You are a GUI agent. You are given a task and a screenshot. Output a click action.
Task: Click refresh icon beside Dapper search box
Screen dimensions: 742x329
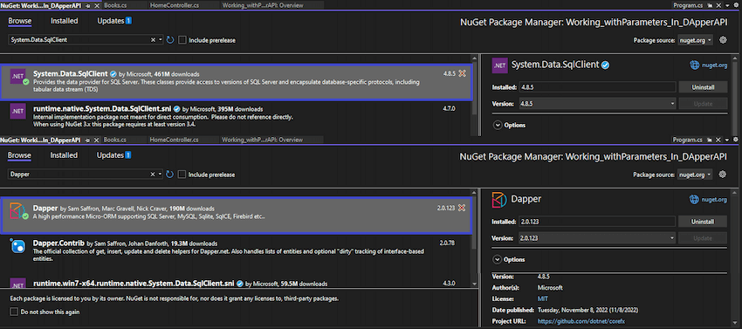(x=170, y=175)
